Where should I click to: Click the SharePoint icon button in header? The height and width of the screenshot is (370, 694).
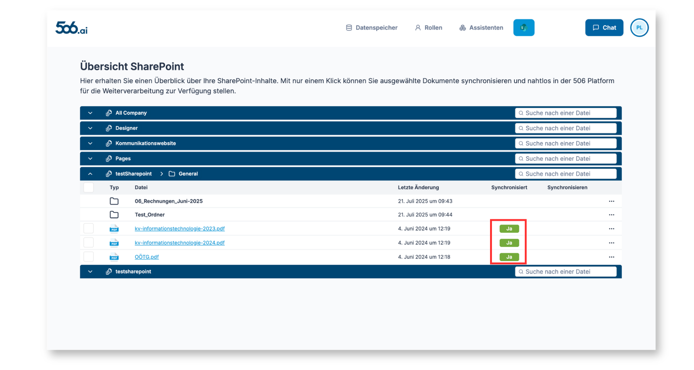point(524,28)
